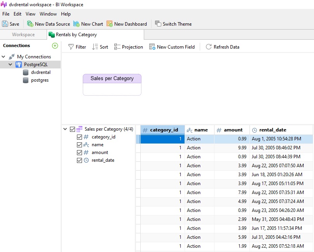Screen dimensions: 314x252
Task: Collapse the My Connections tree node
Action: click(x=3, y=57)
